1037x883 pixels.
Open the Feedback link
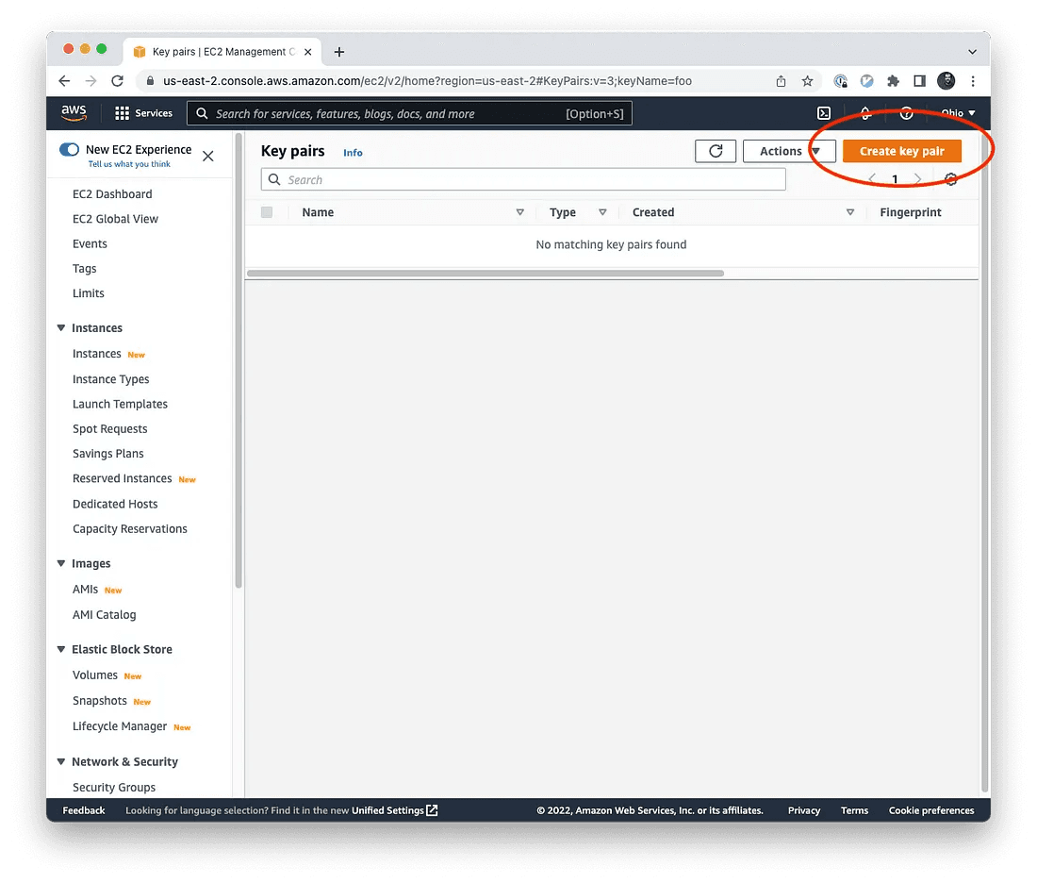83,810
